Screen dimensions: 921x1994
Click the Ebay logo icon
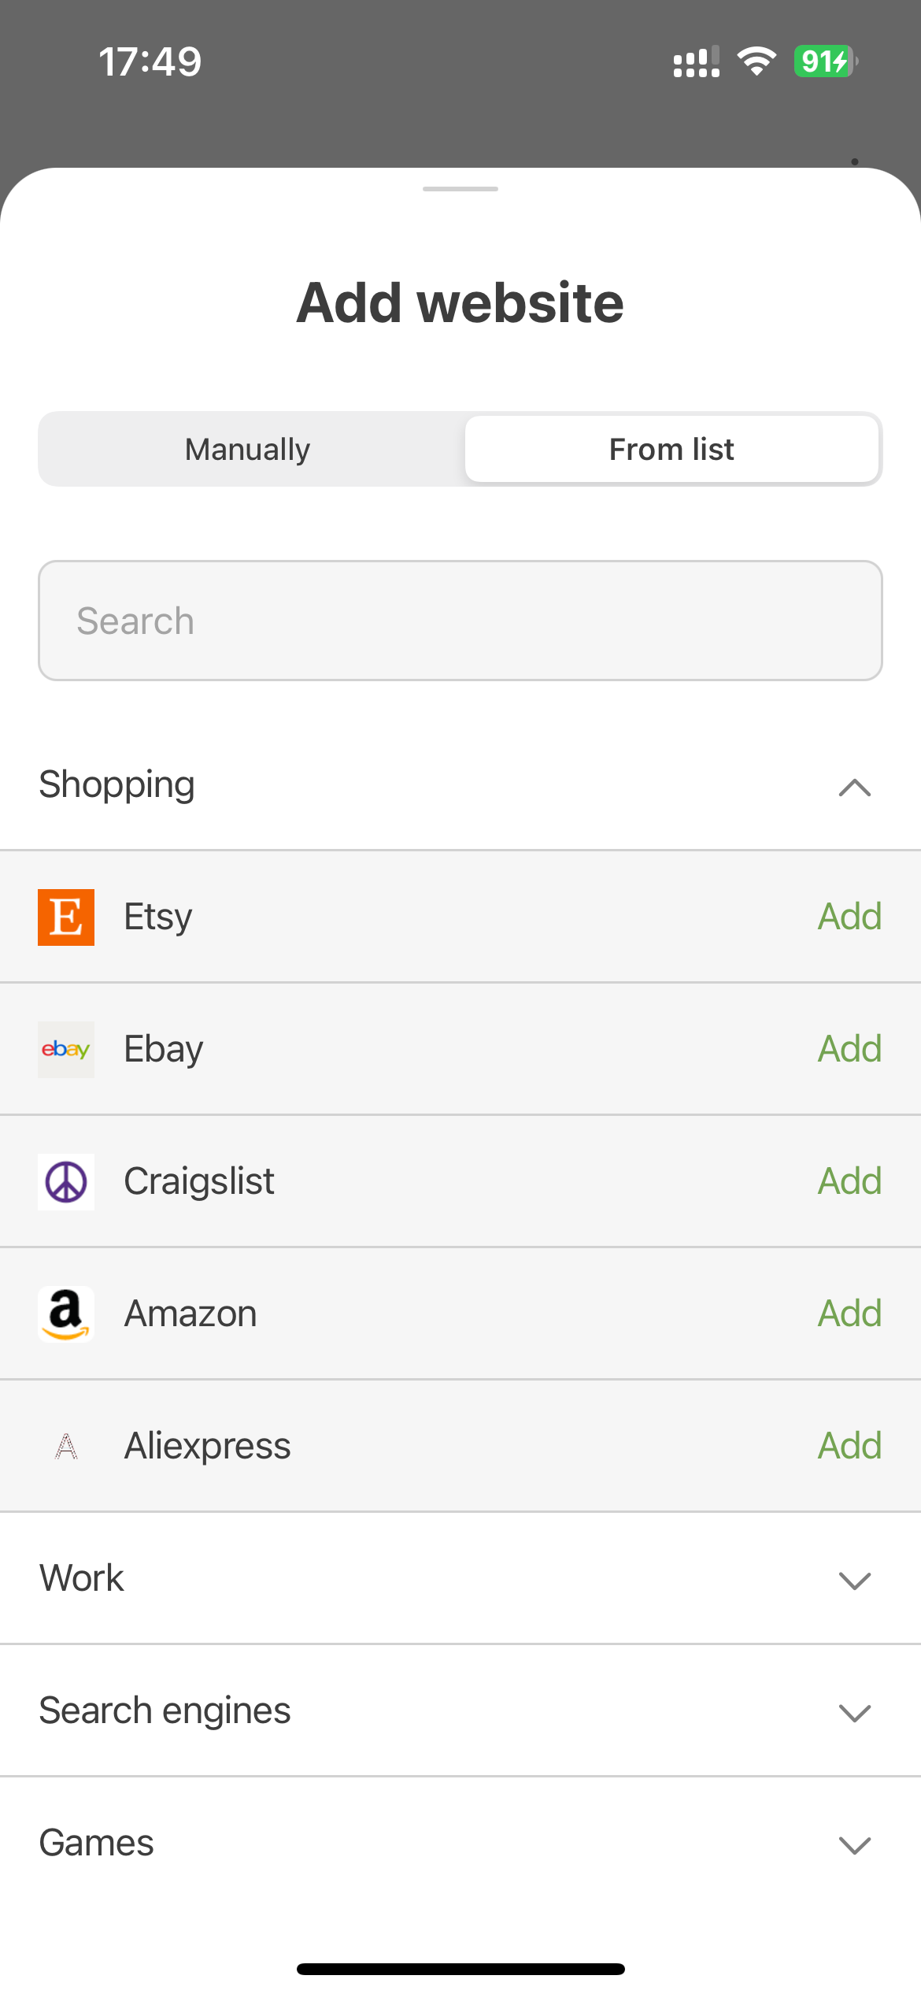click(x=66, y=1049)
